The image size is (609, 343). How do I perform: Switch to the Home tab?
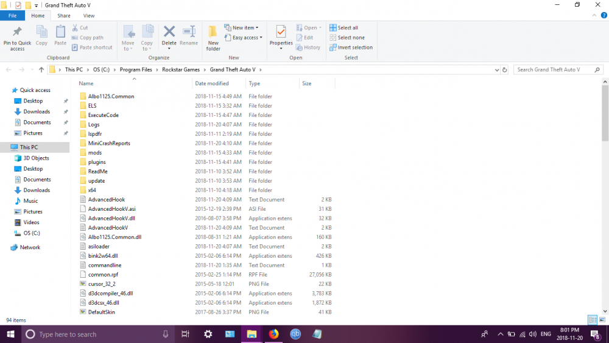pos(38,16)
